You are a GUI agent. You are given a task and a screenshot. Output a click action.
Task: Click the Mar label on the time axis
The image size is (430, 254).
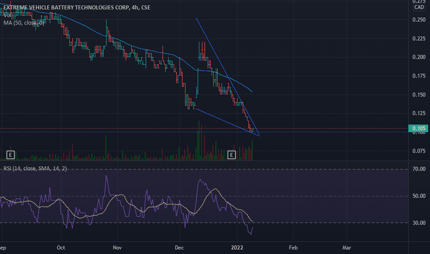(346, 248)
